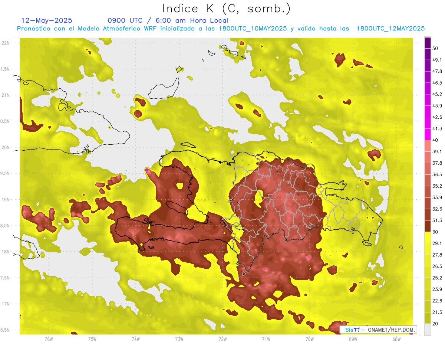Click "1800UTC_12MAY2025" valid-until time in the subtitle
Viewport: 445px width, 344px height.
click(x=390, y=29)
